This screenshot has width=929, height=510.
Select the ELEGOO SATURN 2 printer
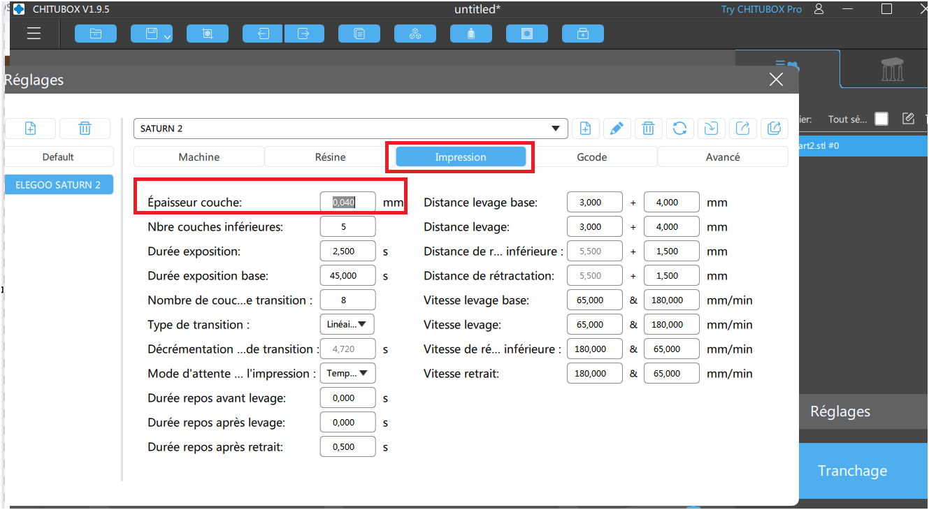[58, 185]
